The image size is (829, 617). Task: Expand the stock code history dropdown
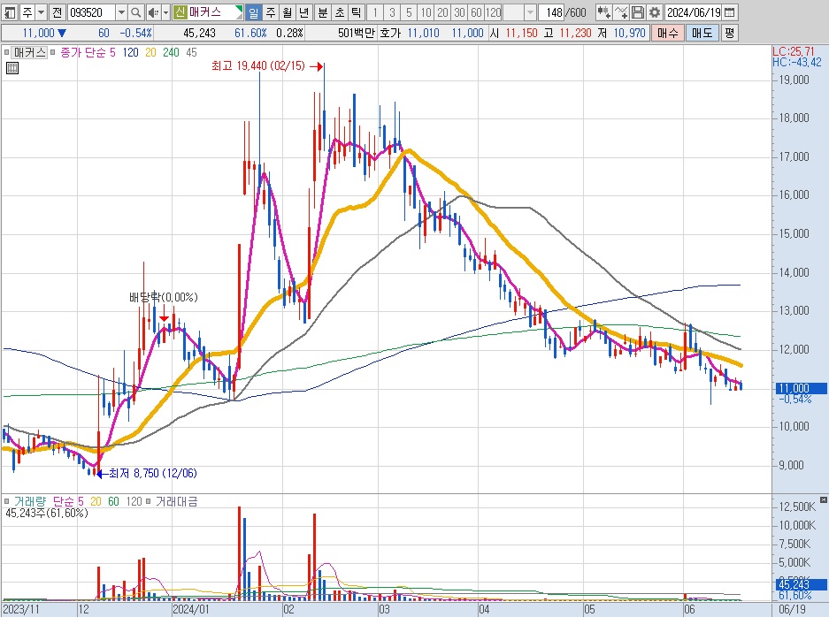[x=121, y=12]
